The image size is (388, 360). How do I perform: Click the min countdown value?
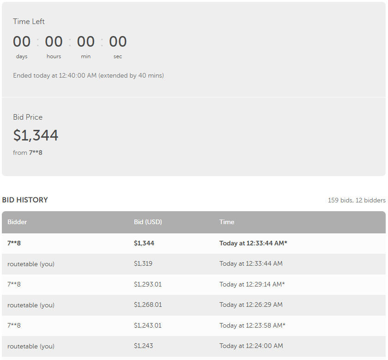[85, 42]
